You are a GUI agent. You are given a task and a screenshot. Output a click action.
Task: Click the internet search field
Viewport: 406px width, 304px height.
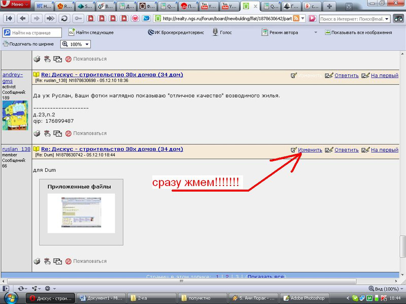tap(352, 19)
